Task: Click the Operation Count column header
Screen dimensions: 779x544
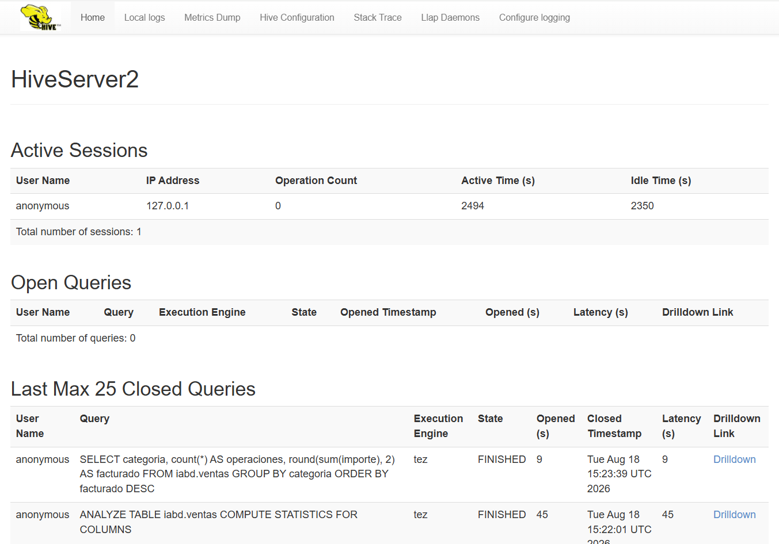Action: click(316, 181)
